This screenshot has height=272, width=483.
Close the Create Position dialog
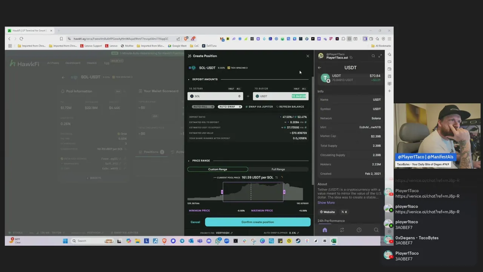308,56
